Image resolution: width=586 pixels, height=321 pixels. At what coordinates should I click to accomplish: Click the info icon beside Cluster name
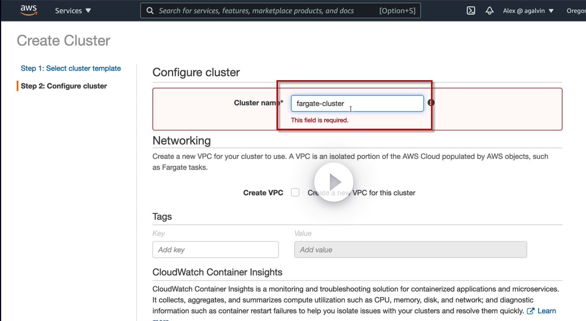(x=431, y=102)
